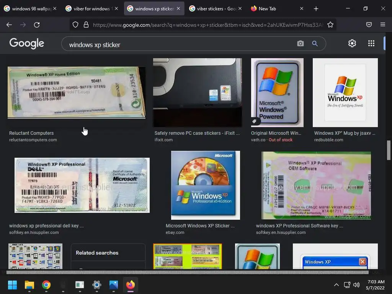
Task: Click the forward navigation arrow
Action: (23, 25)
